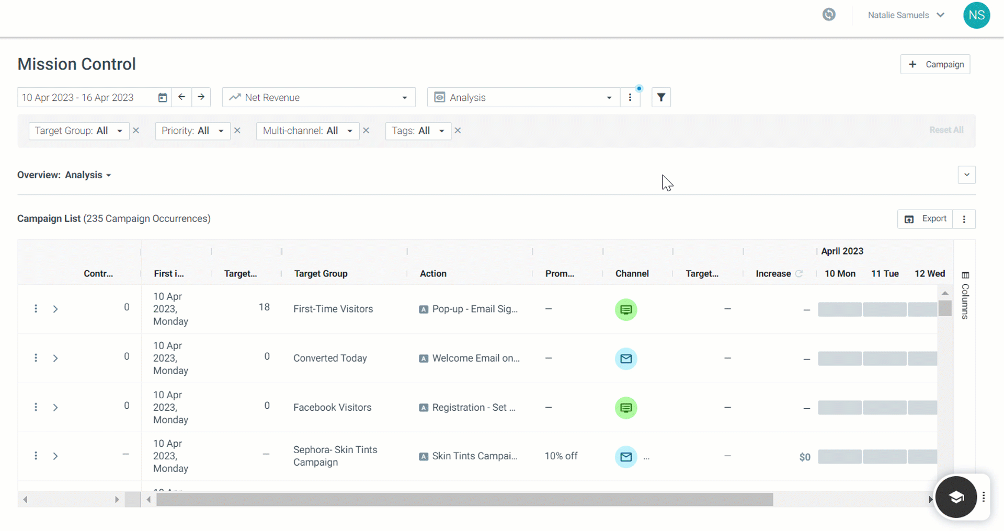The image size is (1004, 531).
Task: Open the Net Revenue metric dropdown
Action: (319, 97)
